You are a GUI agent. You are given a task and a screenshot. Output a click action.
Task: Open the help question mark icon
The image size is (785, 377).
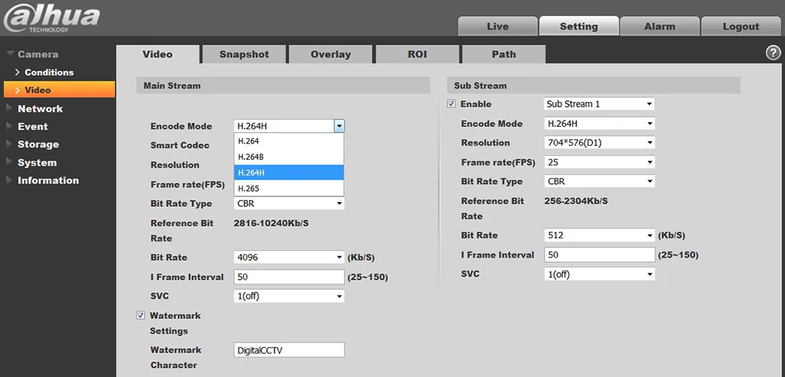pos(773,53)
